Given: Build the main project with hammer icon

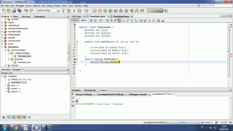Looking at the screenshot, I should [x=63, y=11].
